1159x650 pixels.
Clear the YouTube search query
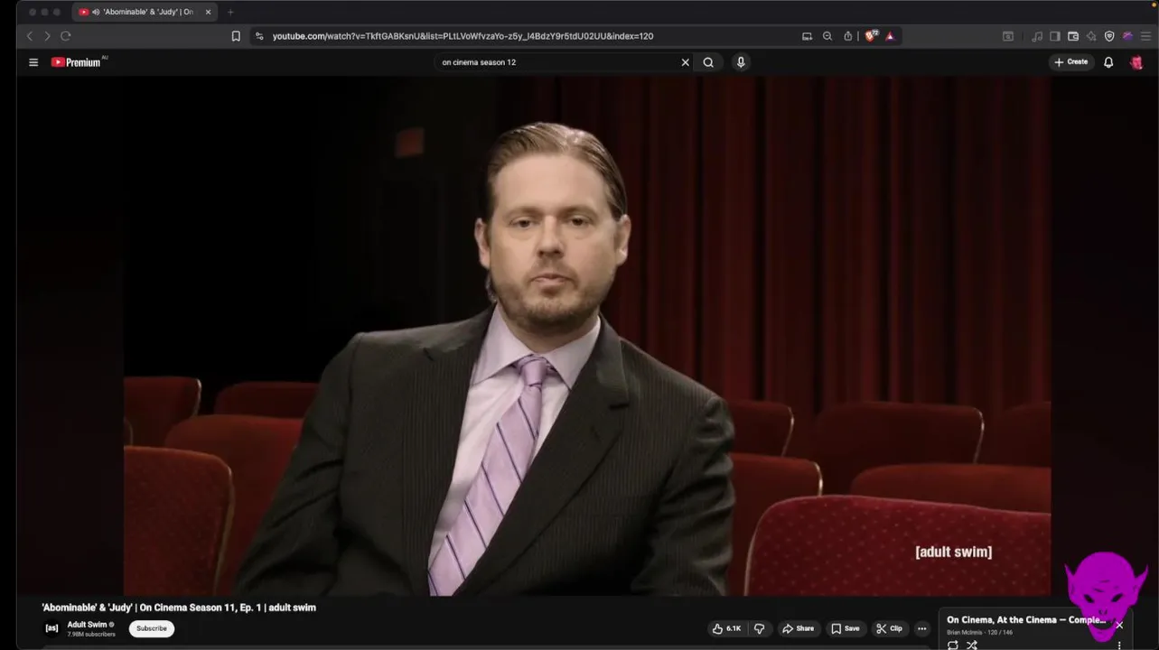(685, 62)
